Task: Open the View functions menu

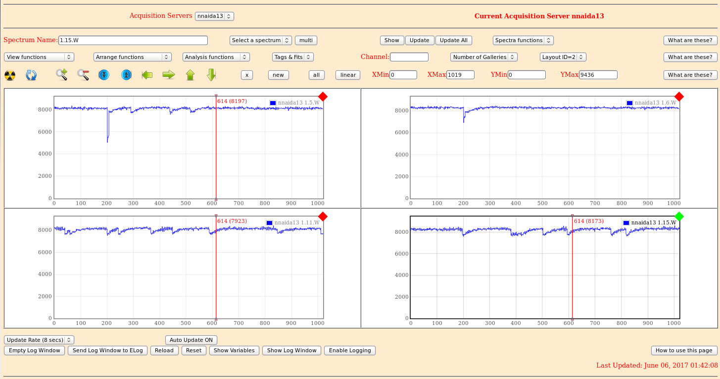Action: click(x=39, y=57)
